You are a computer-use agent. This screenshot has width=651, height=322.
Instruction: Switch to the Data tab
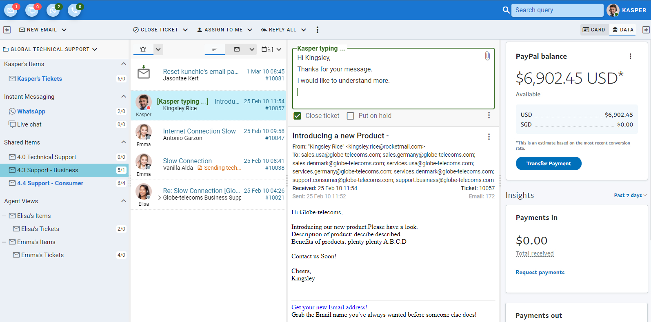click(x=623, y=30)
